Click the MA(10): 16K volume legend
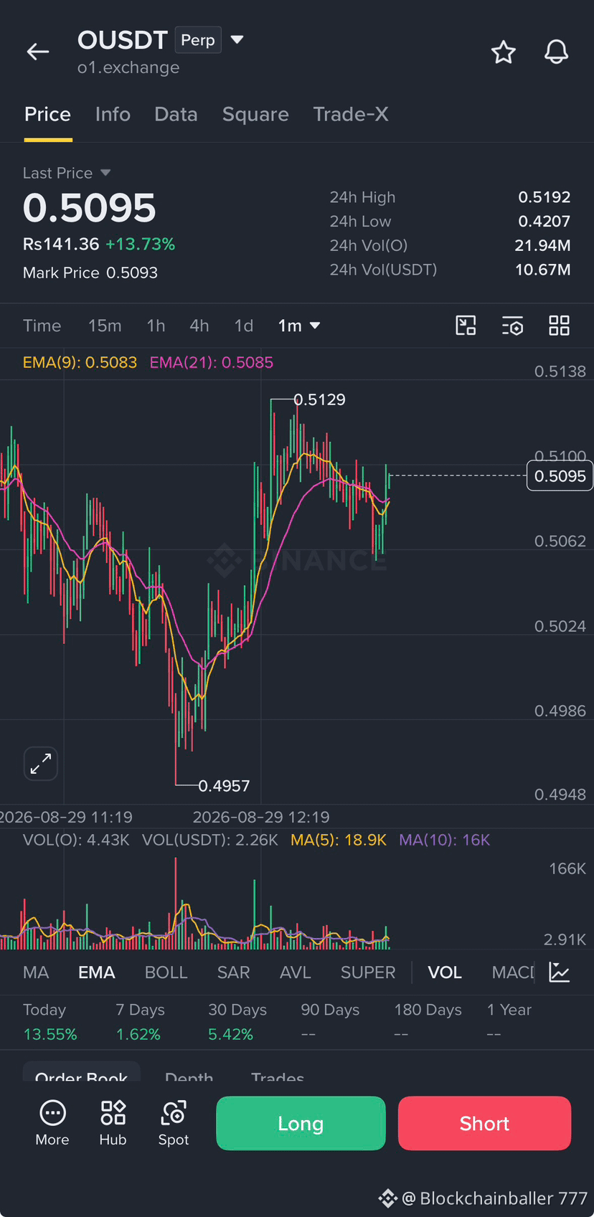The height and width of the screenshot is (1217, 594). tap(445, 840)
